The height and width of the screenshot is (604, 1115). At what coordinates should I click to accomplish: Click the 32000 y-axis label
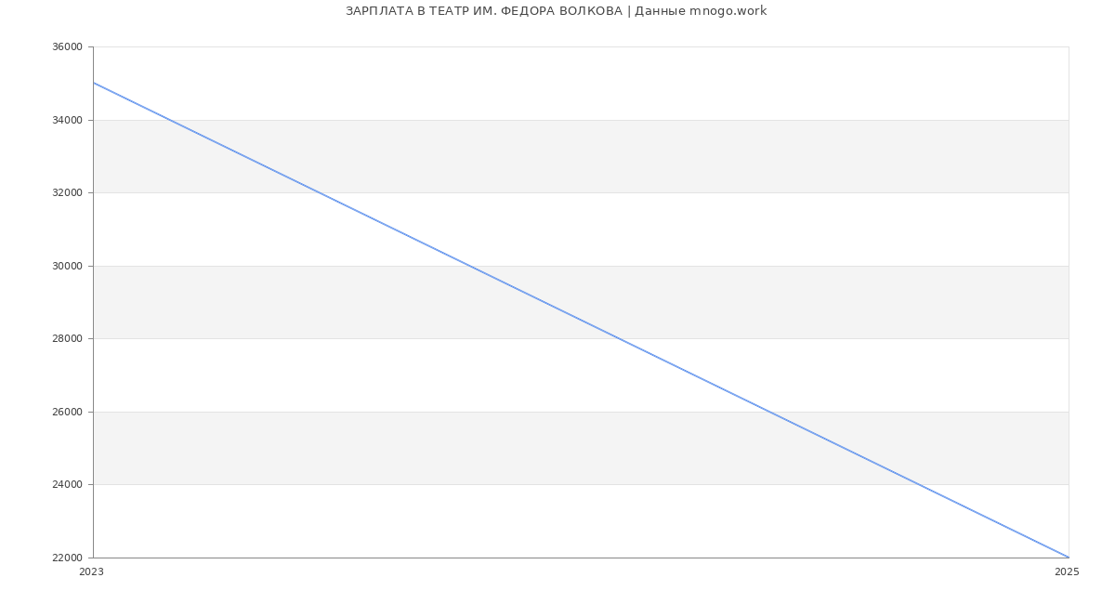67,193
